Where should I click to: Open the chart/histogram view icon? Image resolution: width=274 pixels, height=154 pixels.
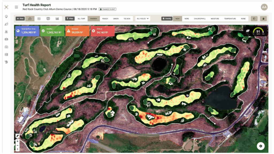[58, 18]
